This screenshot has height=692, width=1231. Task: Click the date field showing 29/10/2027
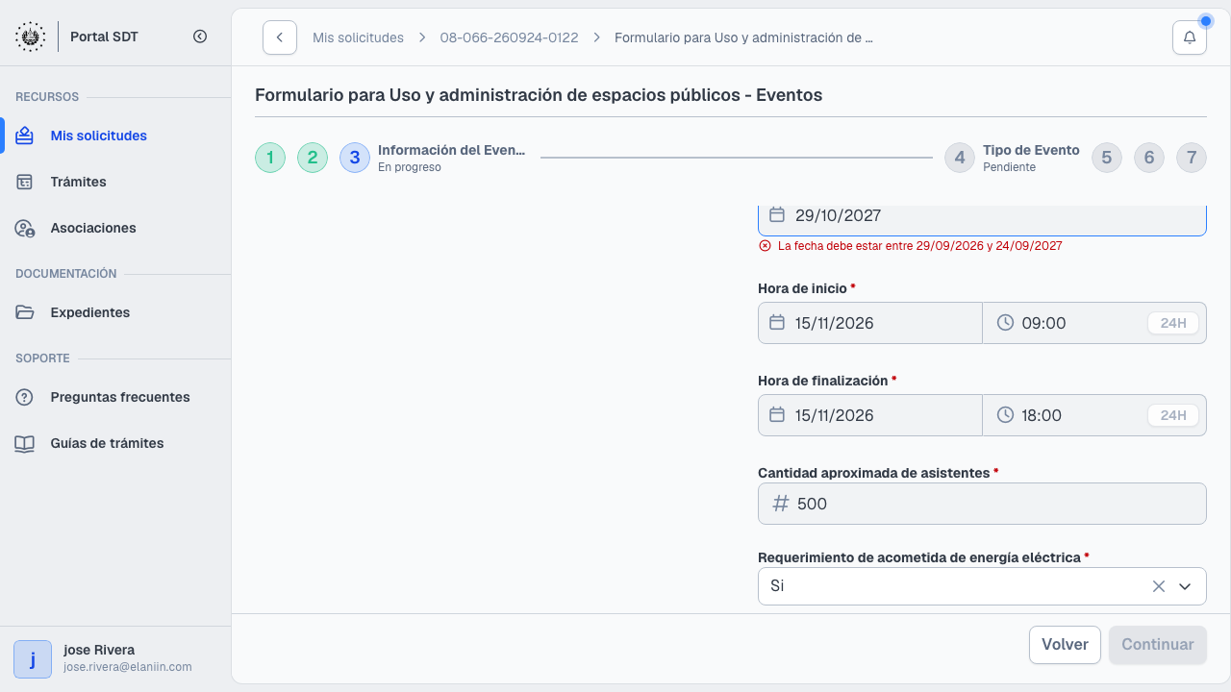(982, 219)
